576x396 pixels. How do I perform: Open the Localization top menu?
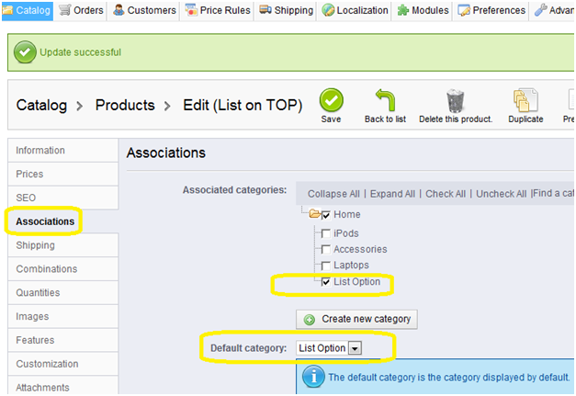pyautogui.click(x=355, y=10)
